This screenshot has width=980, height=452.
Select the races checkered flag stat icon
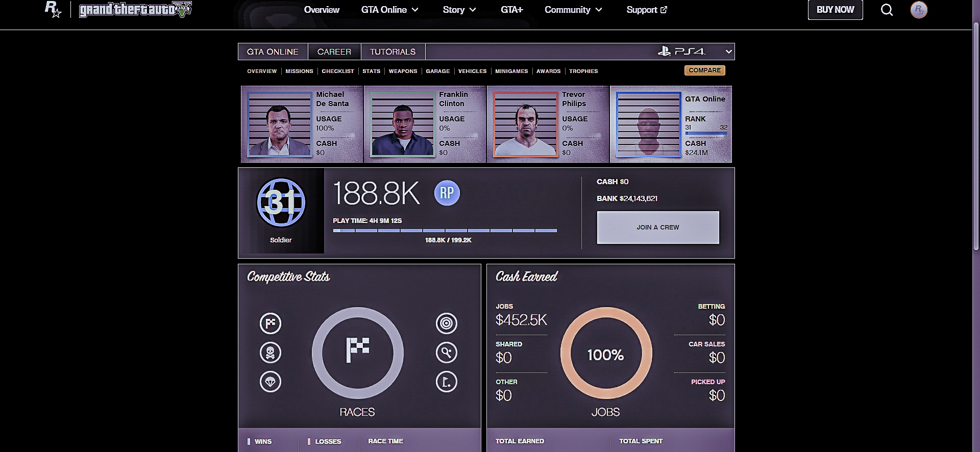(x=271, y=323)
